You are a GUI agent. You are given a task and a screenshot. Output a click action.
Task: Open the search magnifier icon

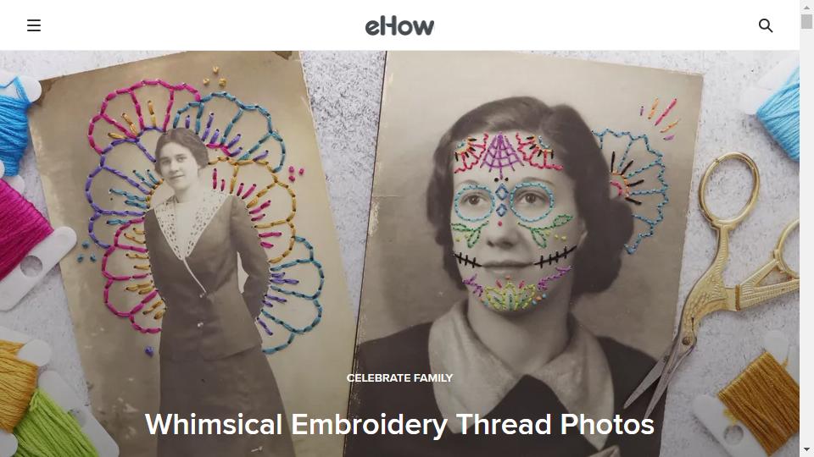765,25
